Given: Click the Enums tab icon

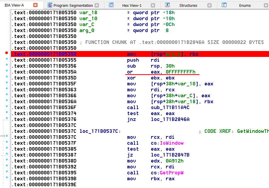Looking at the screenshot, I should pyautogui.click(x=224, y=5).
